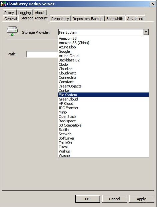
Task: Click the storage drive icon beside Storage Provider
Action: click(12, 31)
